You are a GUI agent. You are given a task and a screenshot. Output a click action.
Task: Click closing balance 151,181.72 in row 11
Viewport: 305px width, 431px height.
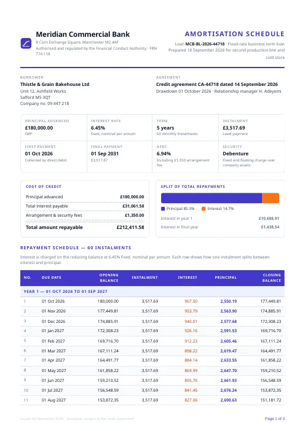click(x=271, y=400)
